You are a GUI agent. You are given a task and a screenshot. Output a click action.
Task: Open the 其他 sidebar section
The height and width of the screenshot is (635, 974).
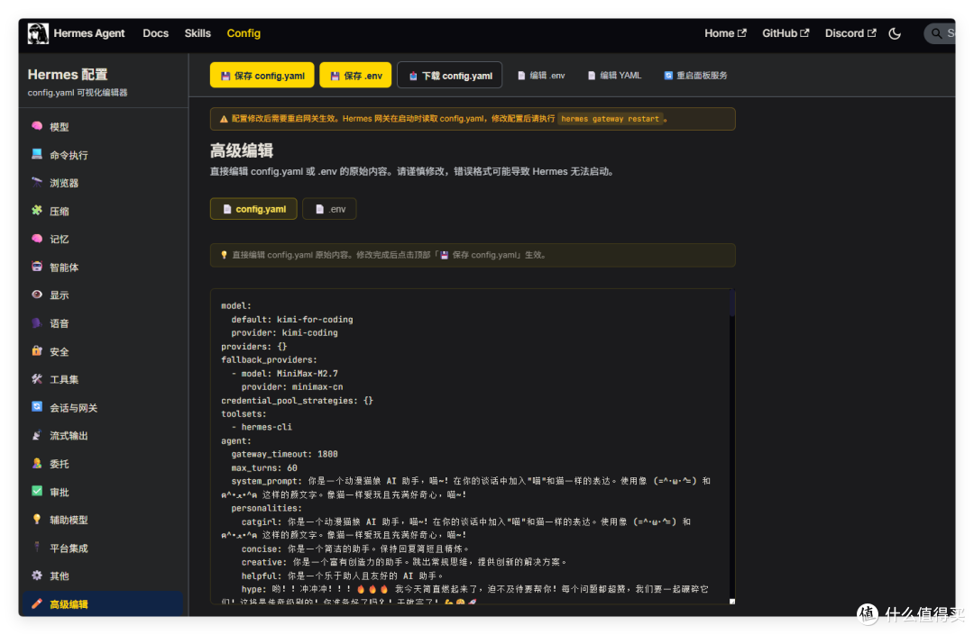click(103, 576)
